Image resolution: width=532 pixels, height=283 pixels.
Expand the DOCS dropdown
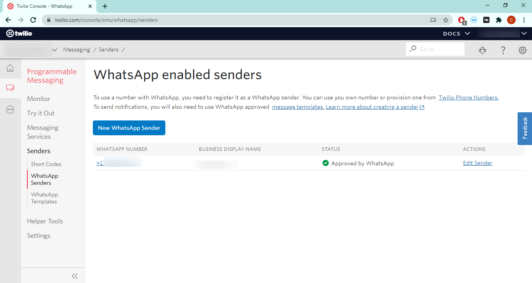click(456, 34)
